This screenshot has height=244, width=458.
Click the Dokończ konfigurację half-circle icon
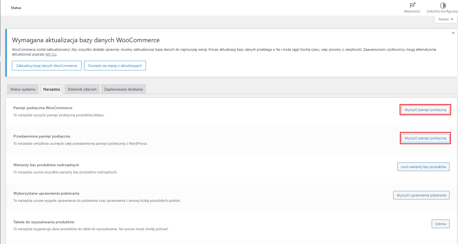tap(443, 6)
